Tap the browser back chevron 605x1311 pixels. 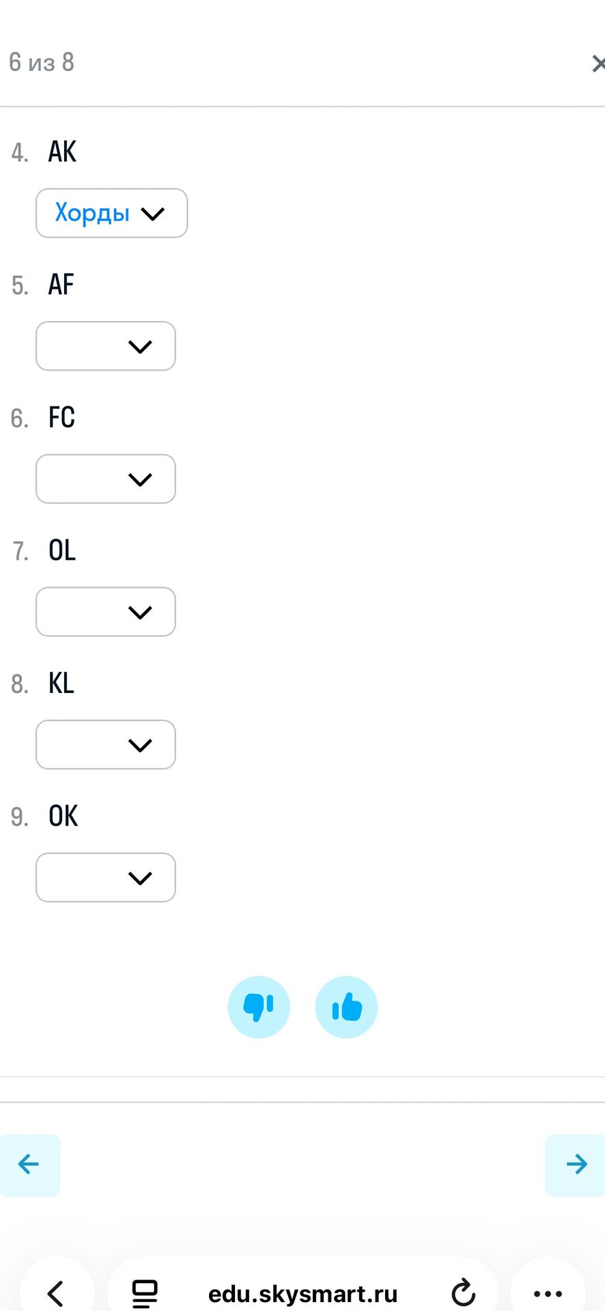56,1293
